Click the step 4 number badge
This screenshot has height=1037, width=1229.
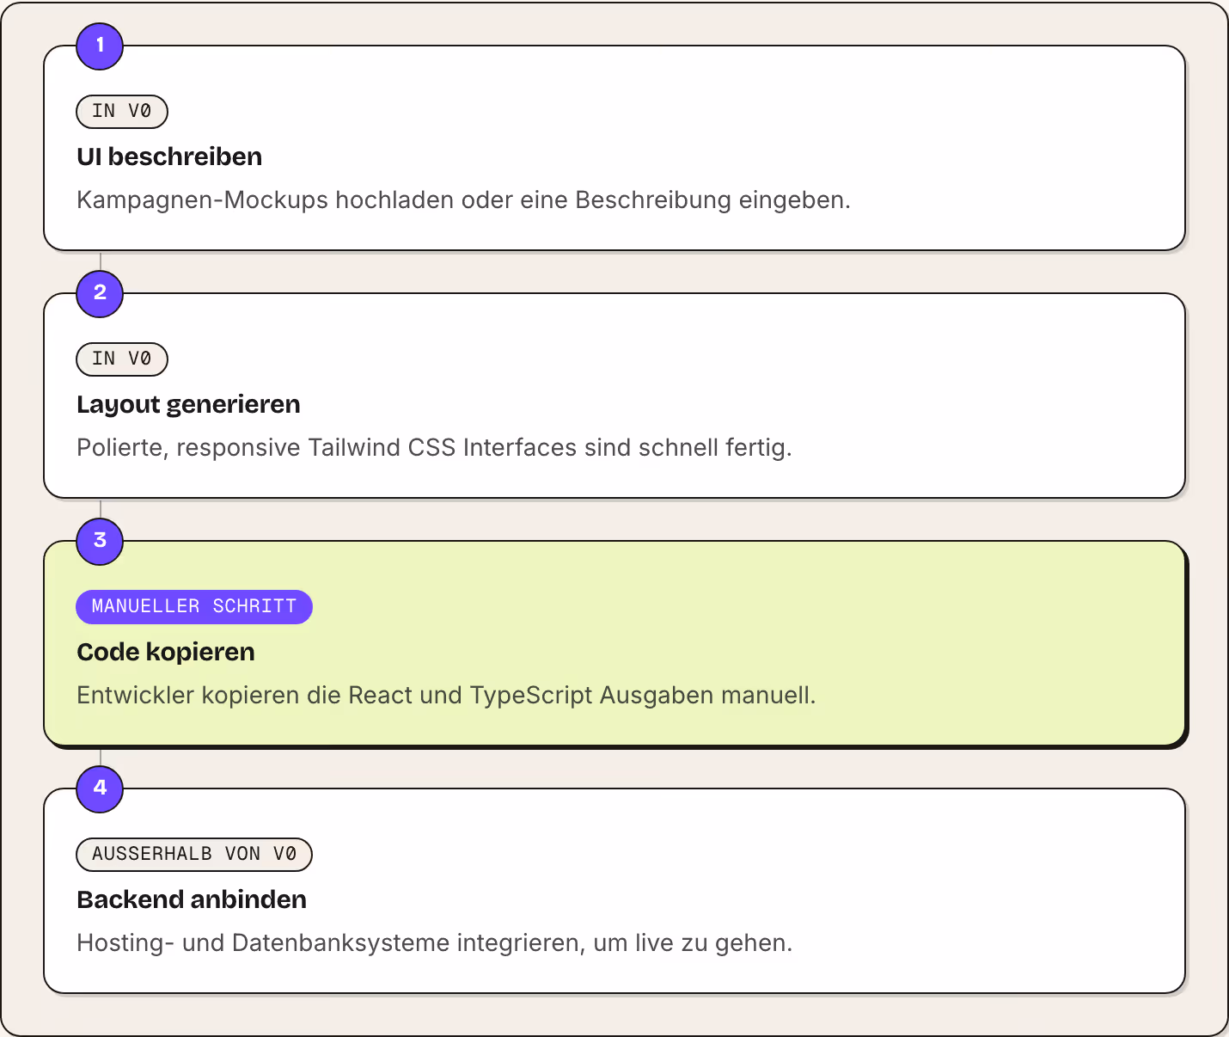pos(100,788)
